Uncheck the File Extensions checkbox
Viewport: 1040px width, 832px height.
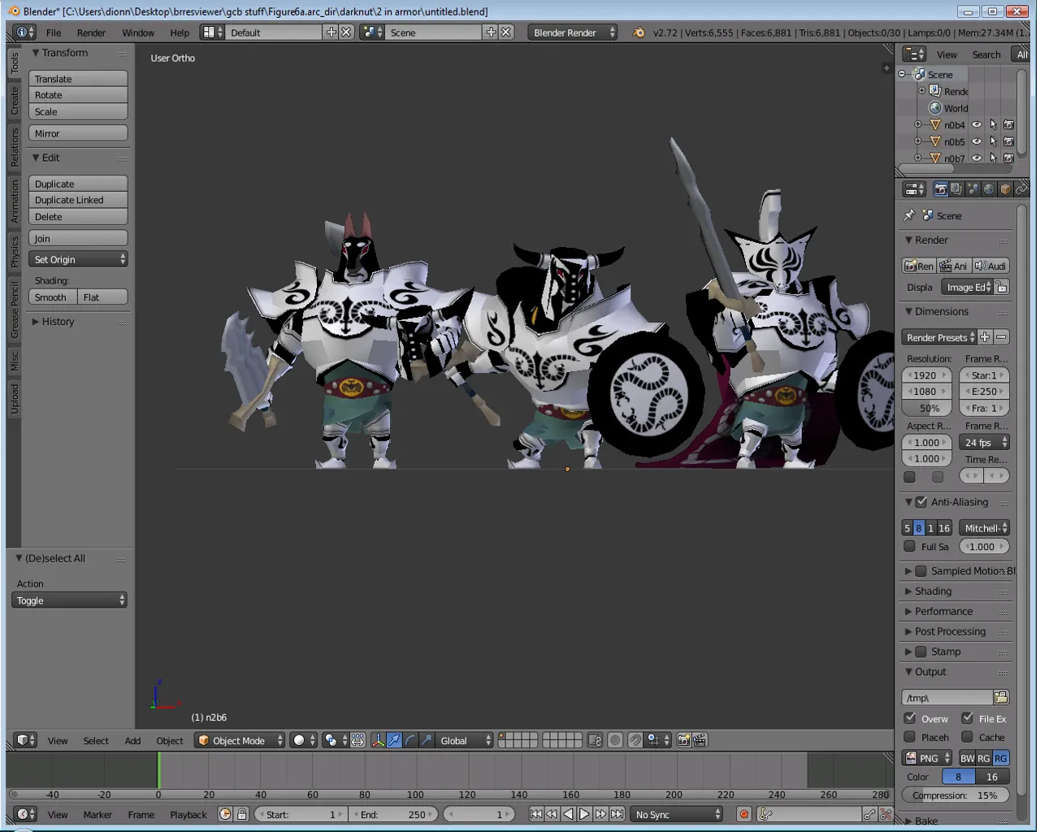pos(967,718)
